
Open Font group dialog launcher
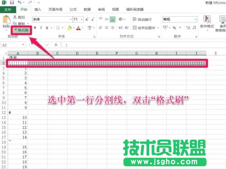94,37
